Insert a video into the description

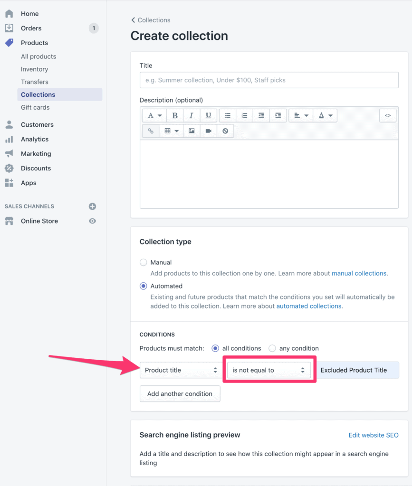point(209,131)
